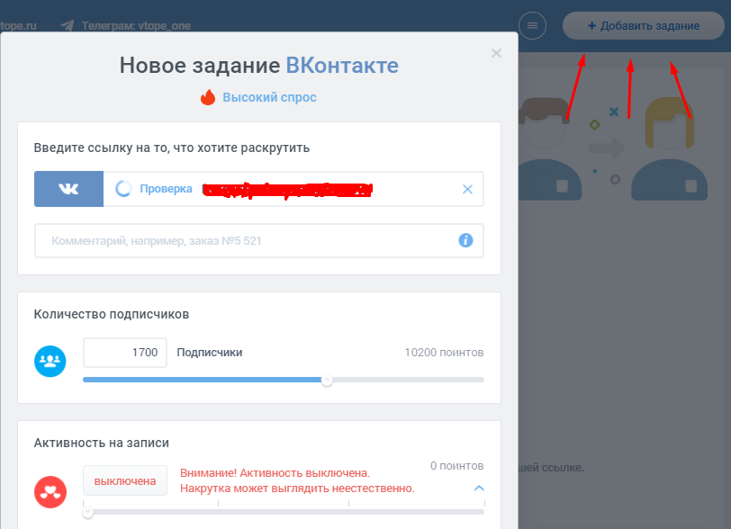This screenshot has height=529, width=731.
Task: Click the VK logo button
Action: (68, 189)
